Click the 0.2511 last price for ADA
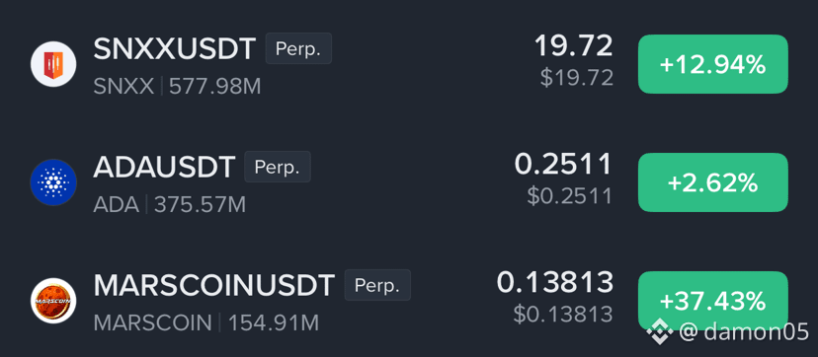Screen dimensions: 818x357 pos(563,165)
